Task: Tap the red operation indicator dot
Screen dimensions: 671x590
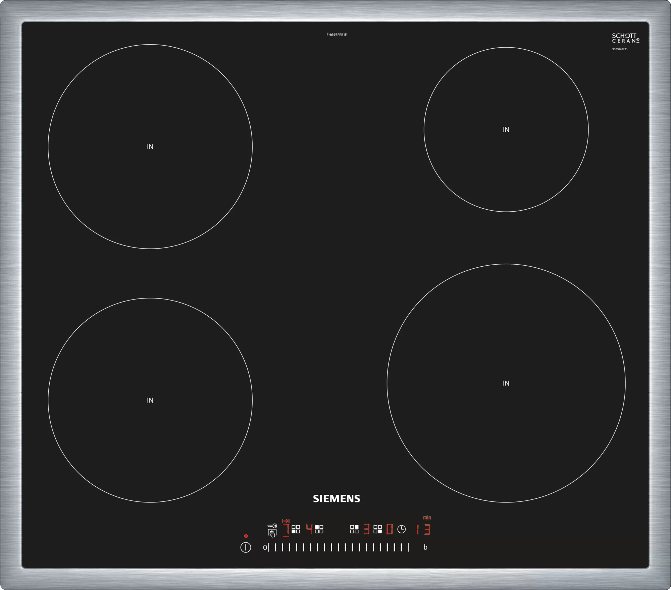Action: 246,536
